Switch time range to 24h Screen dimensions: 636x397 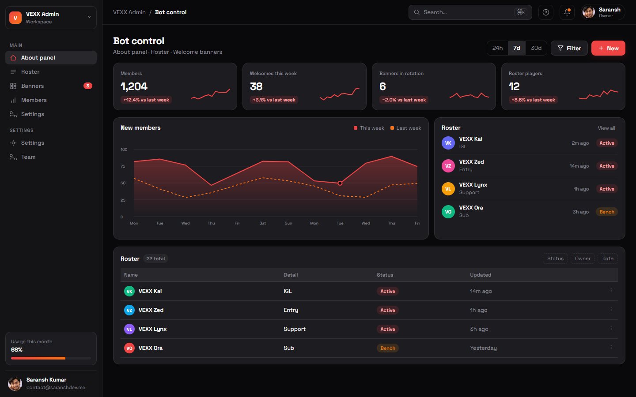point(497,48)
